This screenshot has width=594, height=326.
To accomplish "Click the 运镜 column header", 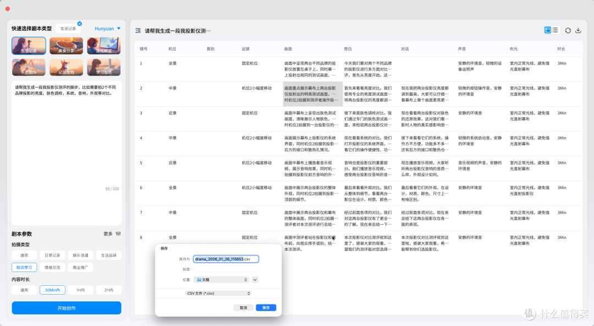I will (245, 49).
